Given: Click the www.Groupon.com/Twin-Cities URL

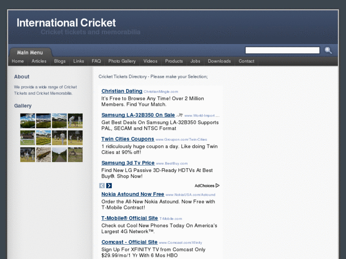Looking at the screenshot, I should [x=181, y=140].
